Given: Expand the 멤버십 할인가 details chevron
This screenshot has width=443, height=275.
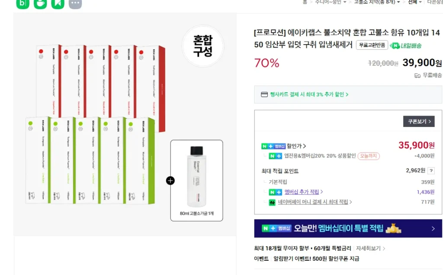Looking at the screenshot, I should coord(305,146).
